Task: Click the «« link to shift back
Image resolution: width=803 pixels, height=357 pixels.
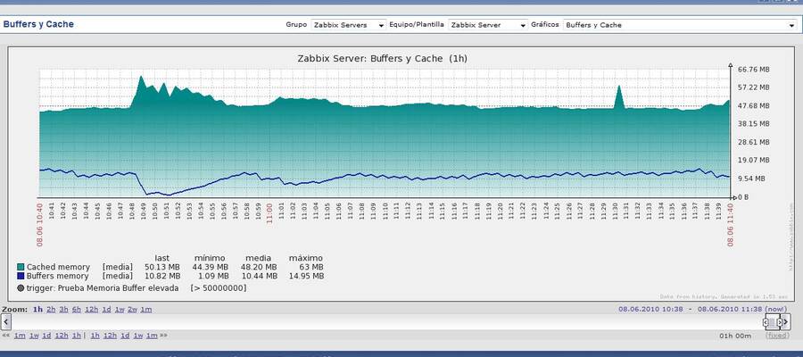Action: coord(6,336)
